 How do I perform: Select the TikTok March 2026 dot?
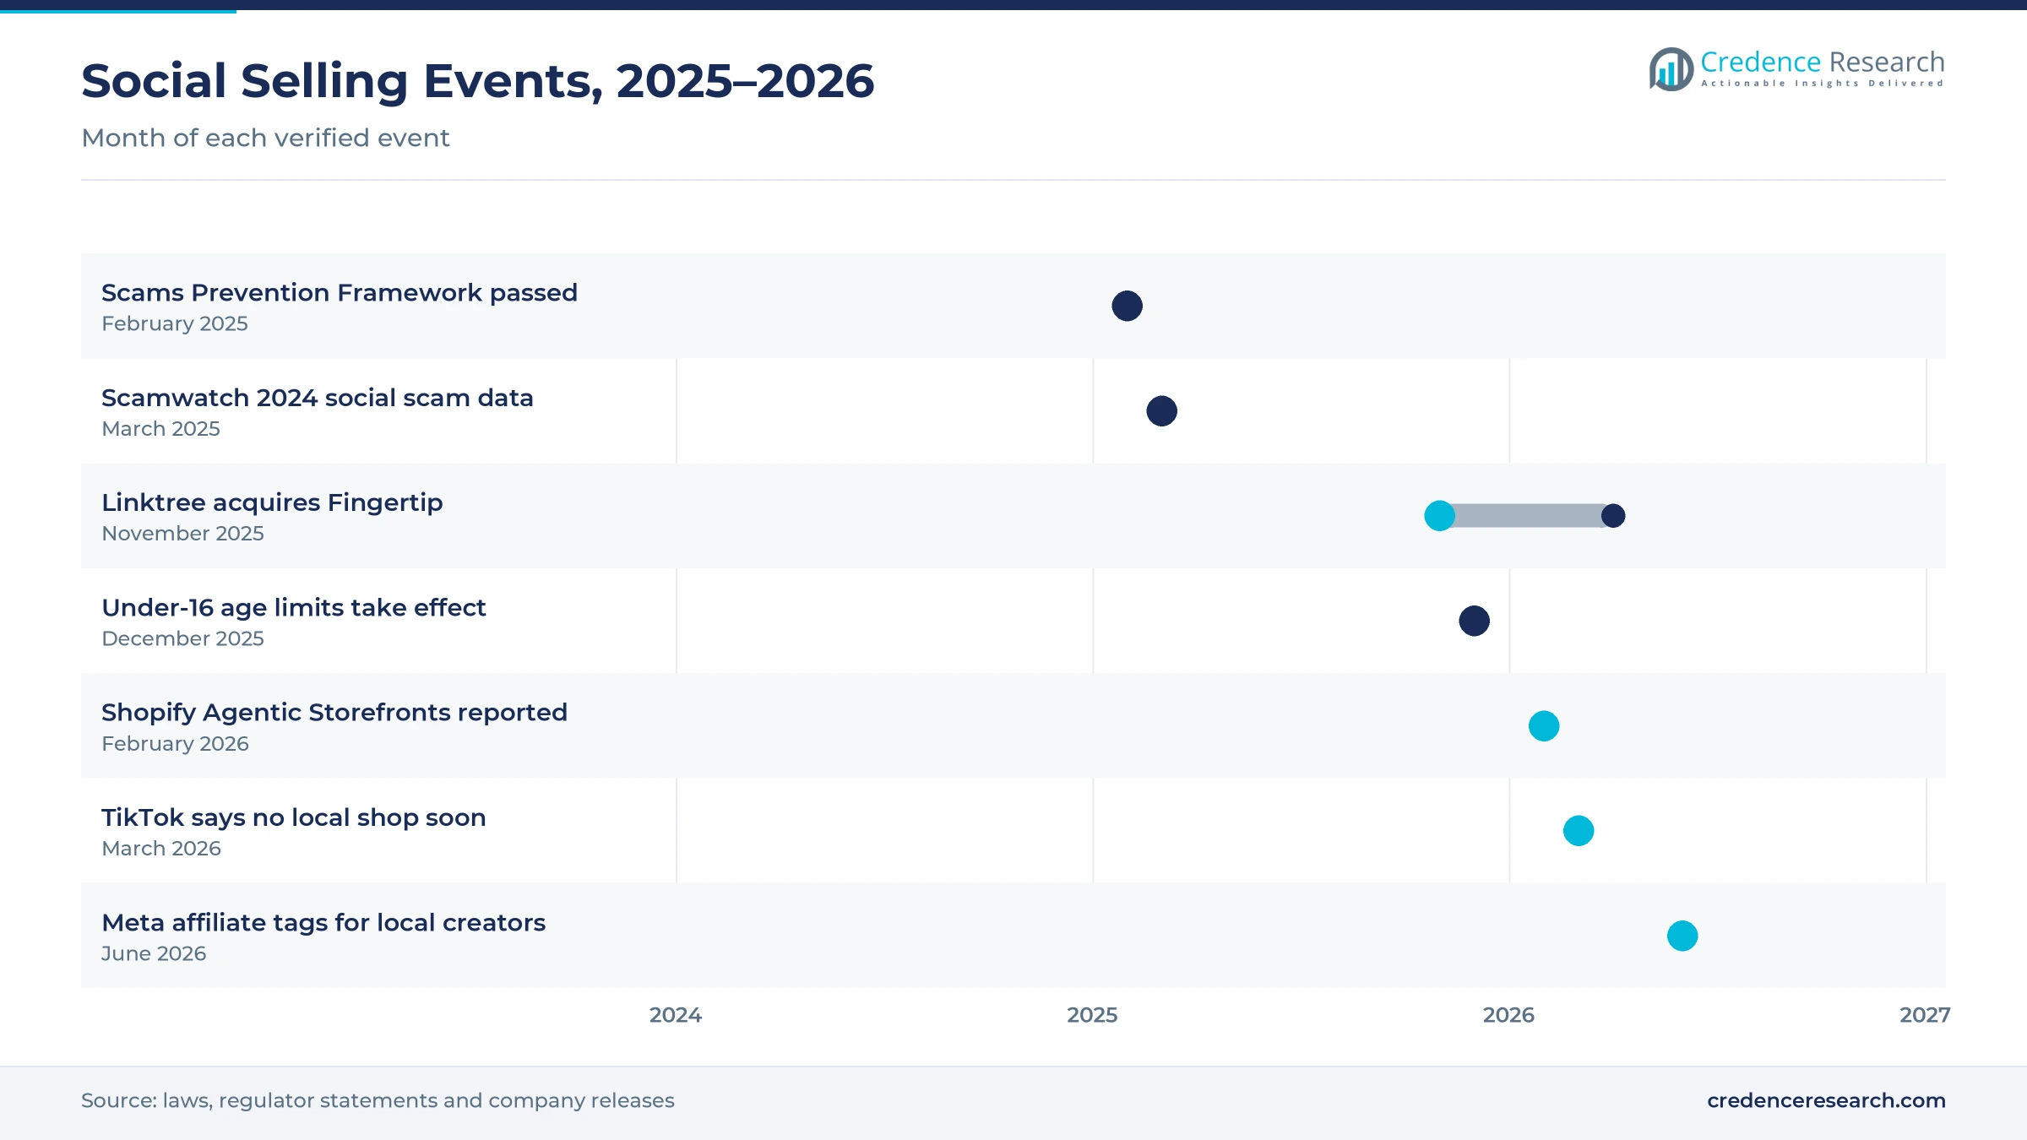pyautogui.click(x=1579, y=831)
